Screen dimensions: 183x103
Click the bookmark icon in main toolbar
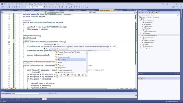79,7
